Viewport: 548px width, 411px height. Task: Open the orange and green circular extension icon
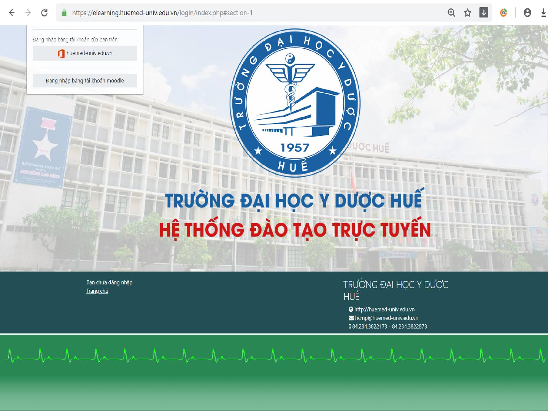tap(504, 13)
